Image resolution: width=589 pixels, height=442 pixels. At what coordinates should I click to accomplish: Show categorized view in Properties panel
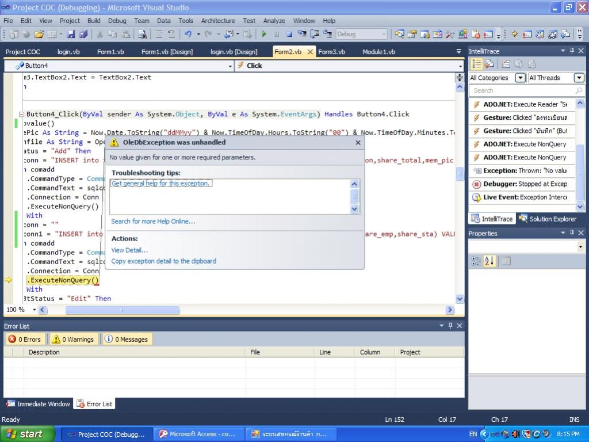tap(476, 261)
